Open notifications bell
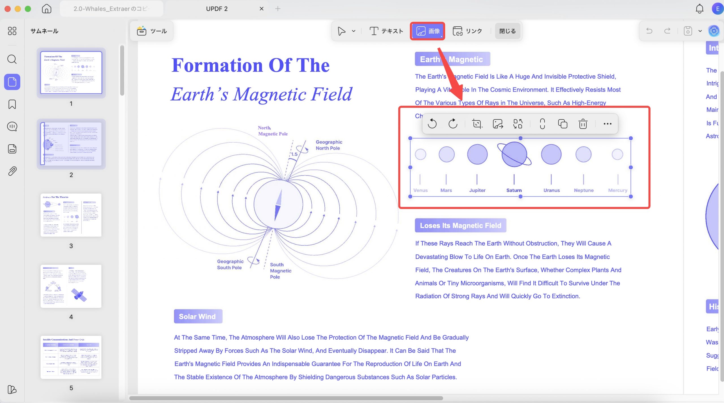The image size is (724, 403). point(699,9)
